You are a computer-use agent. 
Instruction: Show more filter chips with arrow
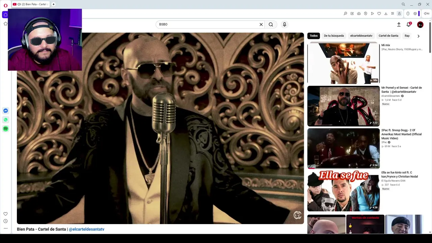point(418,36)
